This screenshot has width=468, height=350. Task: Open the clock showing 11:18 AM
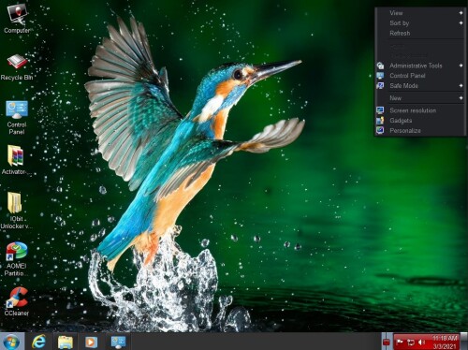(445, 342)
